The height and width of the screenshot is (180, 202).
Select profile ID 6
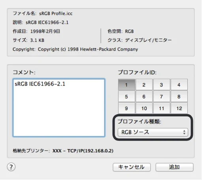144,97
